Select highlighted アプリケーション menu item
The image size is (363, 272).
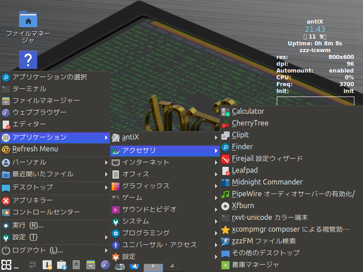click(x=55, y=138)
